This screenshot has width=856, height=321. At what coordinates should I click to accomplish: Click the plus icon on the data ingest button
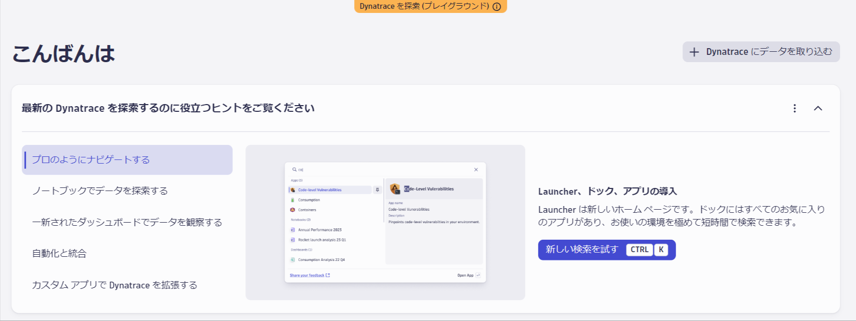pyautogui.click(x=694, y=52)
